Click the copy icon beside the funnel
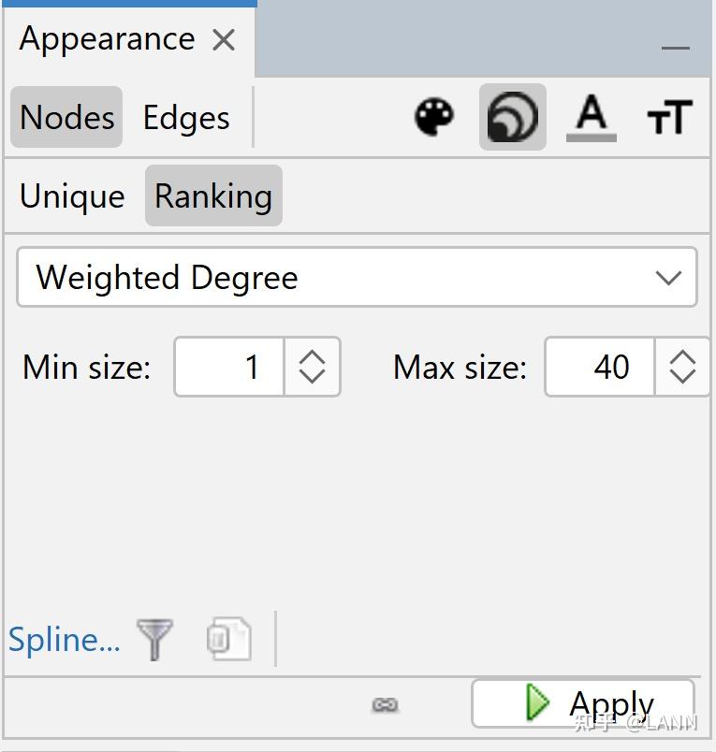 point(229,640)
